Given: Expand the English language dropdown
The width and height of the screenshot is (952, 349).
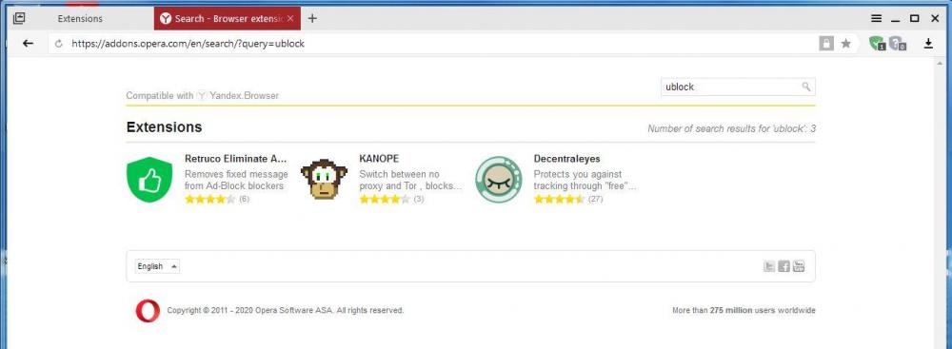Looking at the screenshot, I should coord(157,266).
